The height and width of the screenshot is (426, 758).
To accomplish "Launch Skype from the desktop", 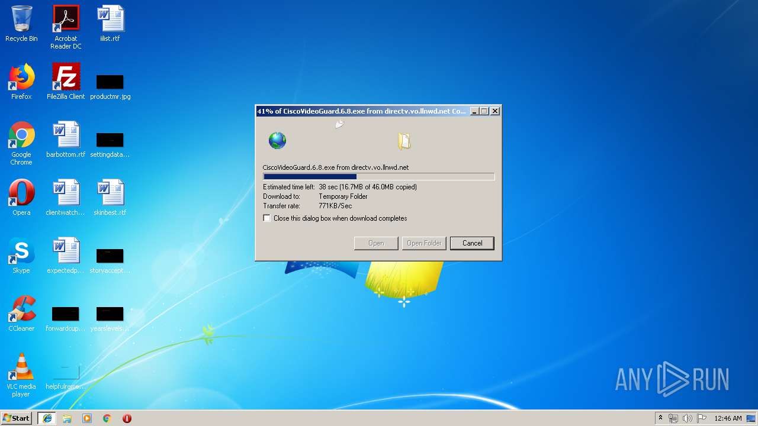I will pyautogui.click(x=21, y=256).
